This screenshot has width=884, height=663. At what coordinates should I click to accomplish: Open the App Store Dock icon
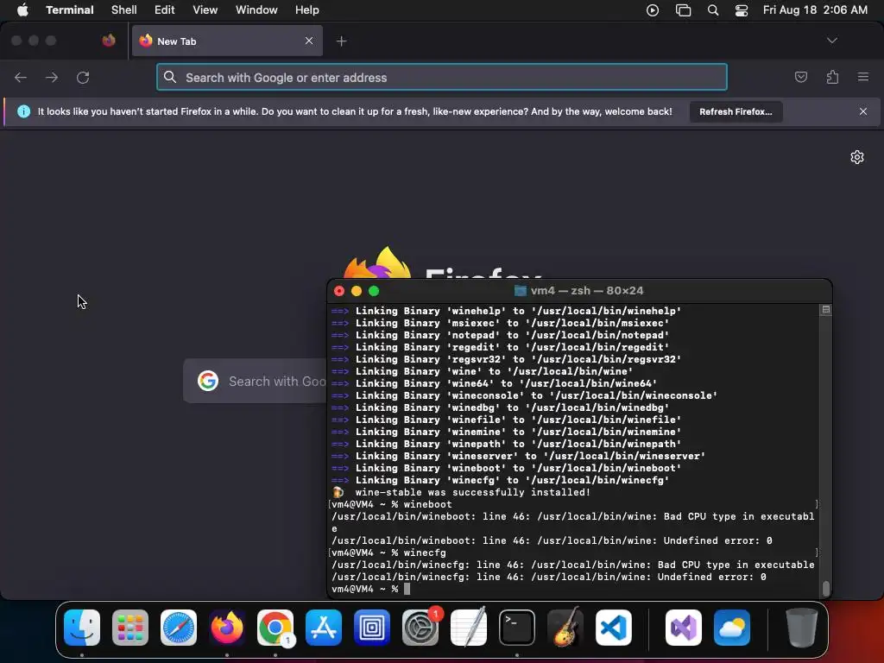[324, 627]
